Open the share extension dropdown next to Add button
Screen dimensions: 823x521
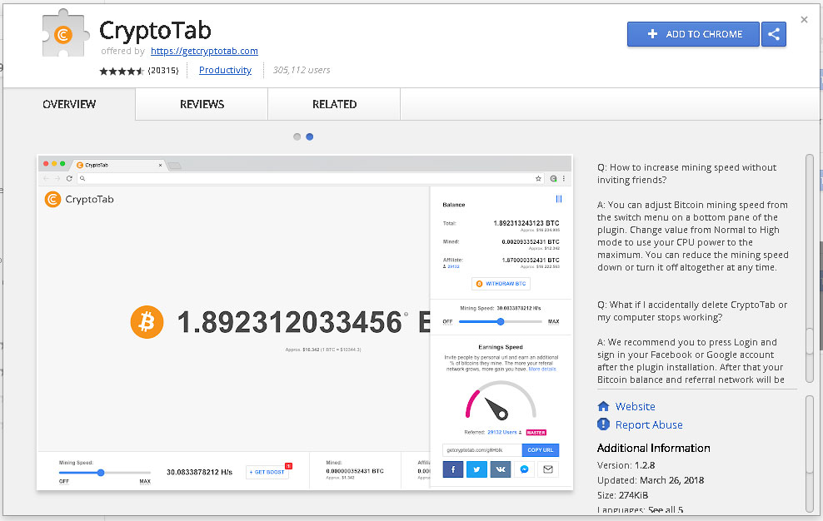pyautogui.click(x=773, y=34)
